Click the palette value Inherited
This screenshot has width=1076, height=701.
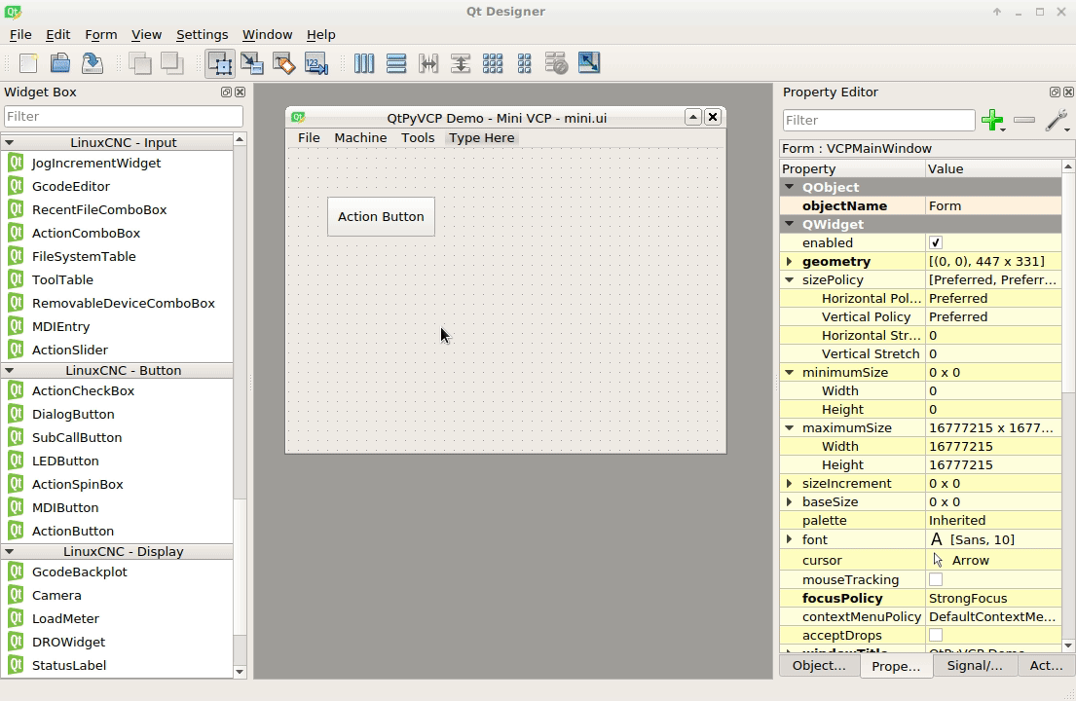pyautogui.click(x=993, y=521)
